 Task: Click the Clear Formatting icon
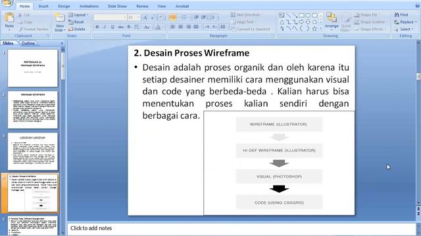pos(161,18)
